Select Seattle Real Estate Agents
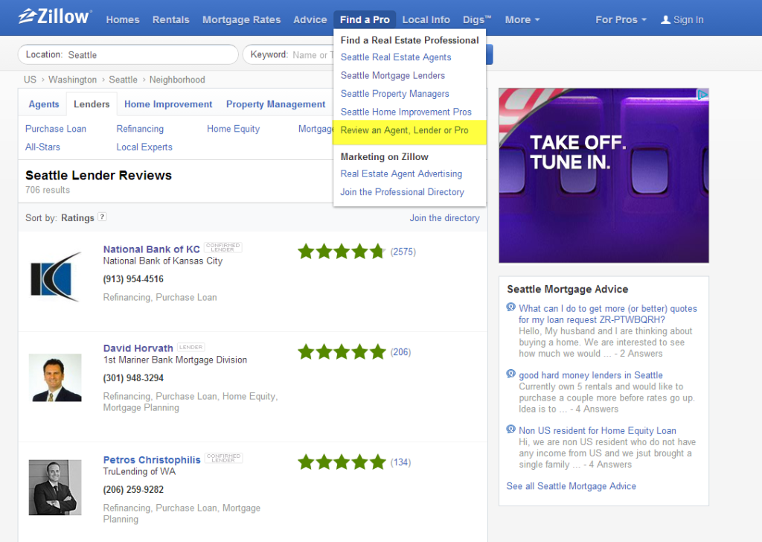Viewport: 762px width, 542px height. [396, 57]
